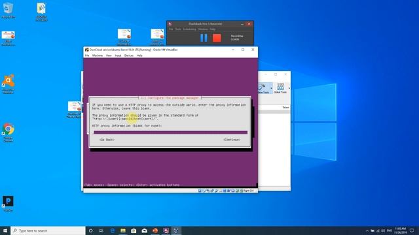The width and height of the screenshot is (419, 235).
Task: Open Tools menu in FlashBack Recorder
Action: (178, 29)
